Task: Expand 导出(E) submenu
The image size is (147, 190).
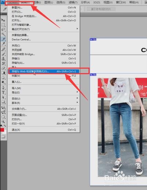Action: [x=44, y=92]
